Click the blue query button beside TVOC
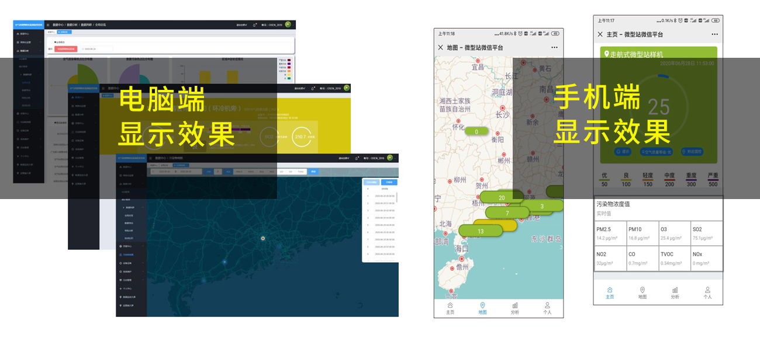The image size is (760, 359). pos(313,172)
